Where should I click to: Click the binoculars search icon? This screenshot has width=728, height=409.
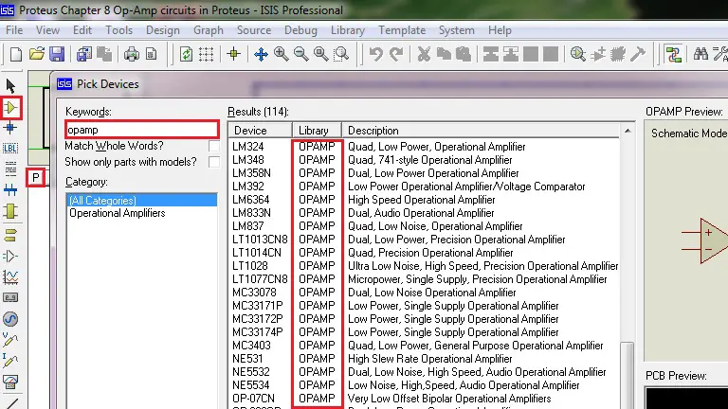(701, 54)
